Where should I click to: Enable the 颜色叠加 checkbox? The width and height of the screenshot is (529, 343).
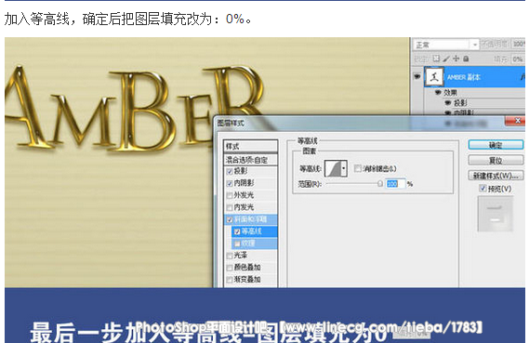click(230, 268)
